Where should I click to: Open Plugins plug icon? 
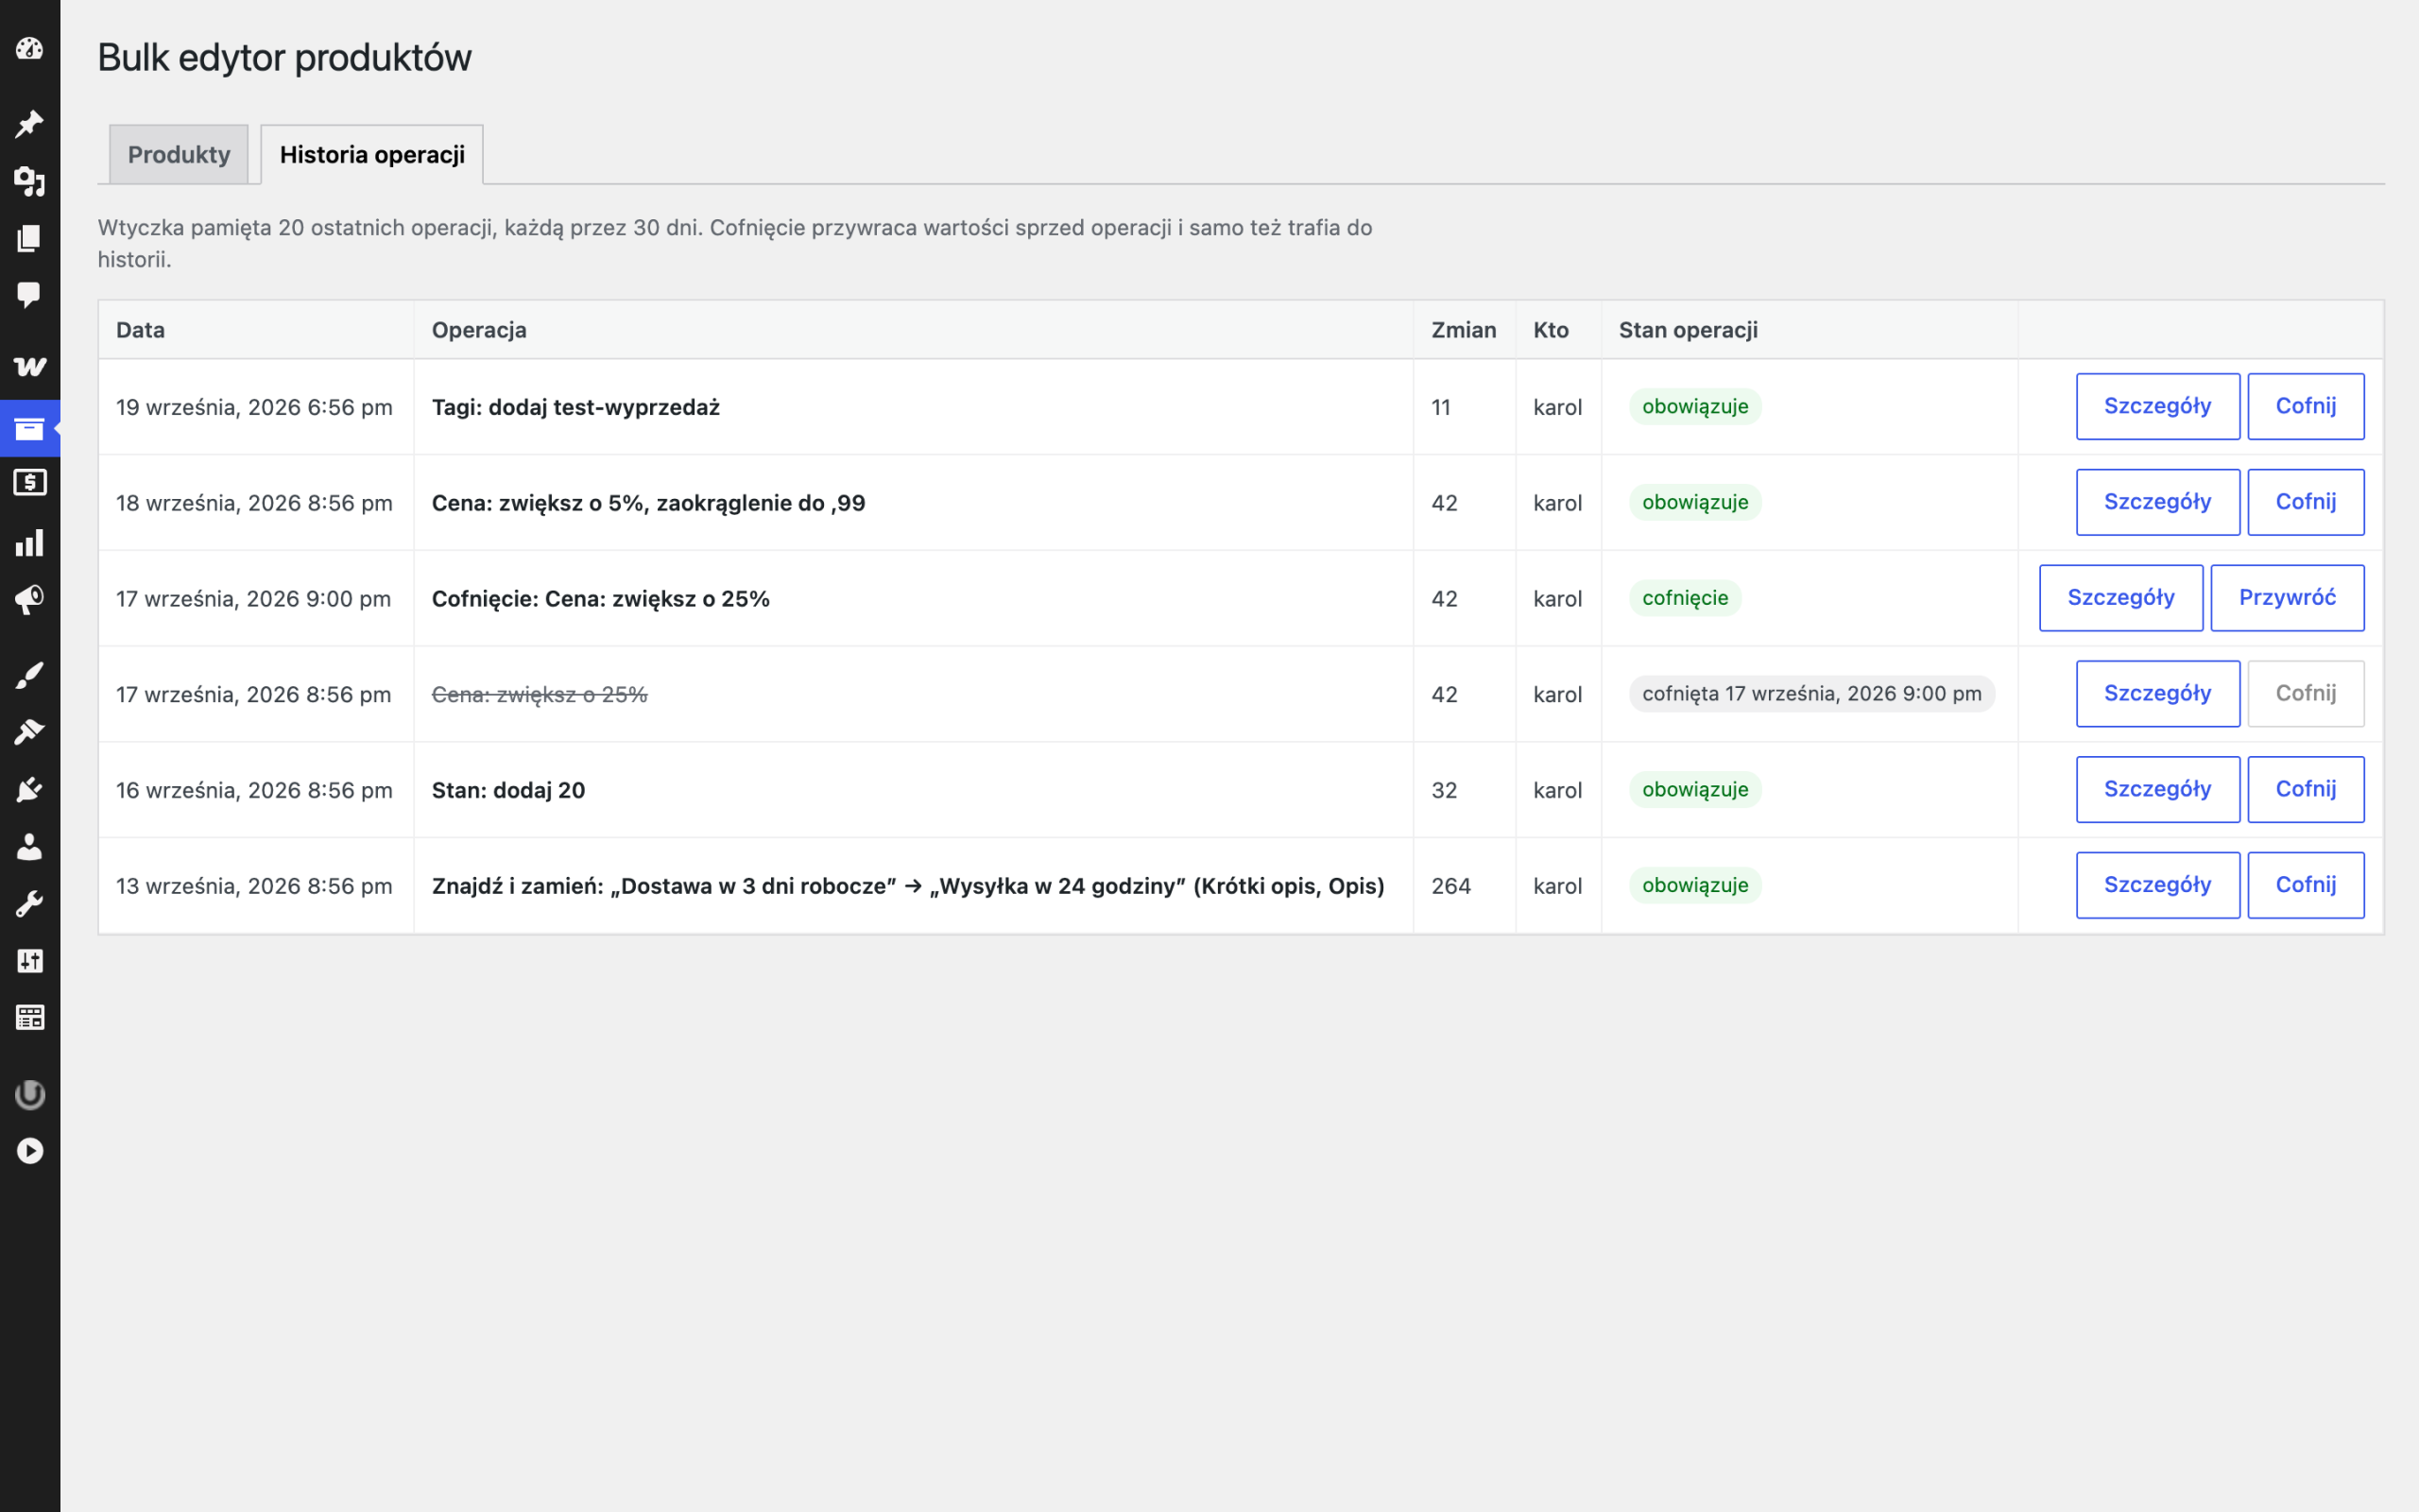(30, 790)
